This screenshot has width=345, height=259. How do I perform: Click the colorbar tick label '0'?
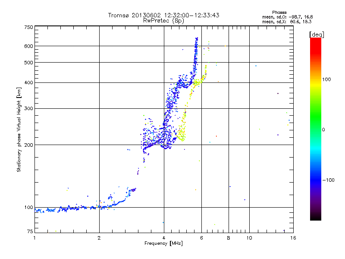point(323,130)
